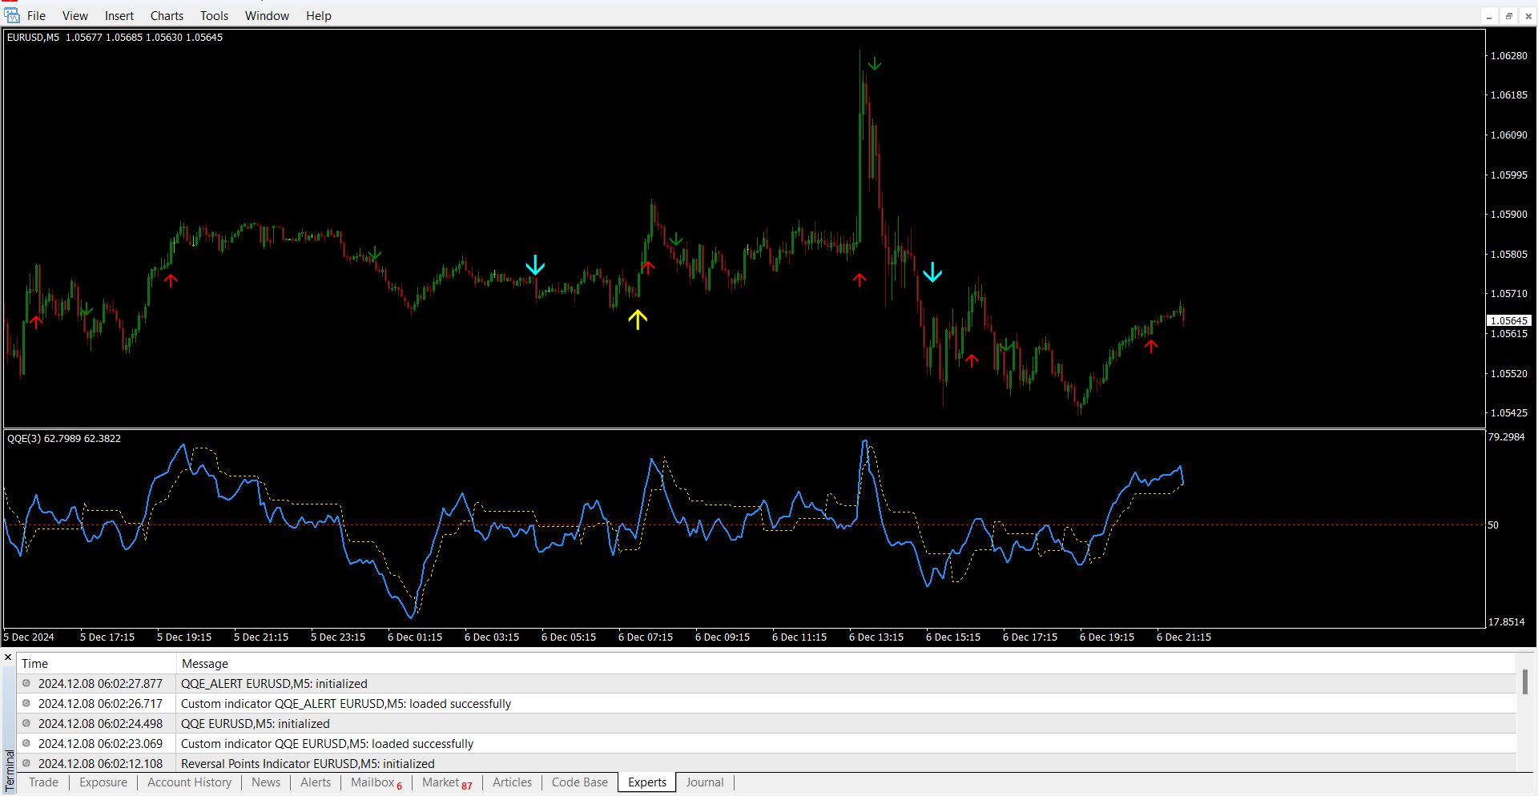Open the Insert menu
The width and height of the screenshot is (1538, 796).
119,16
